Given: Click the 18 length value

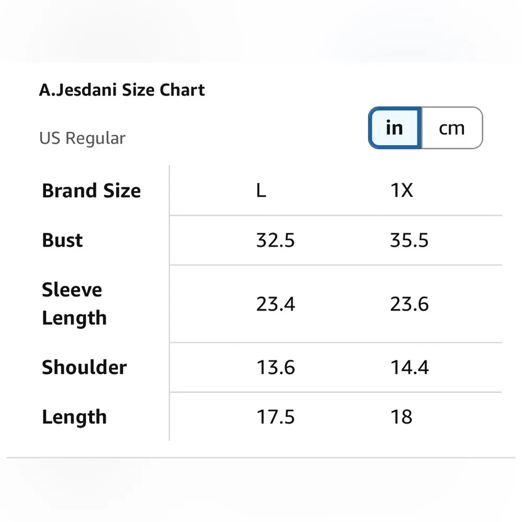Looking at the screenshot, I should tap(401, 417).
